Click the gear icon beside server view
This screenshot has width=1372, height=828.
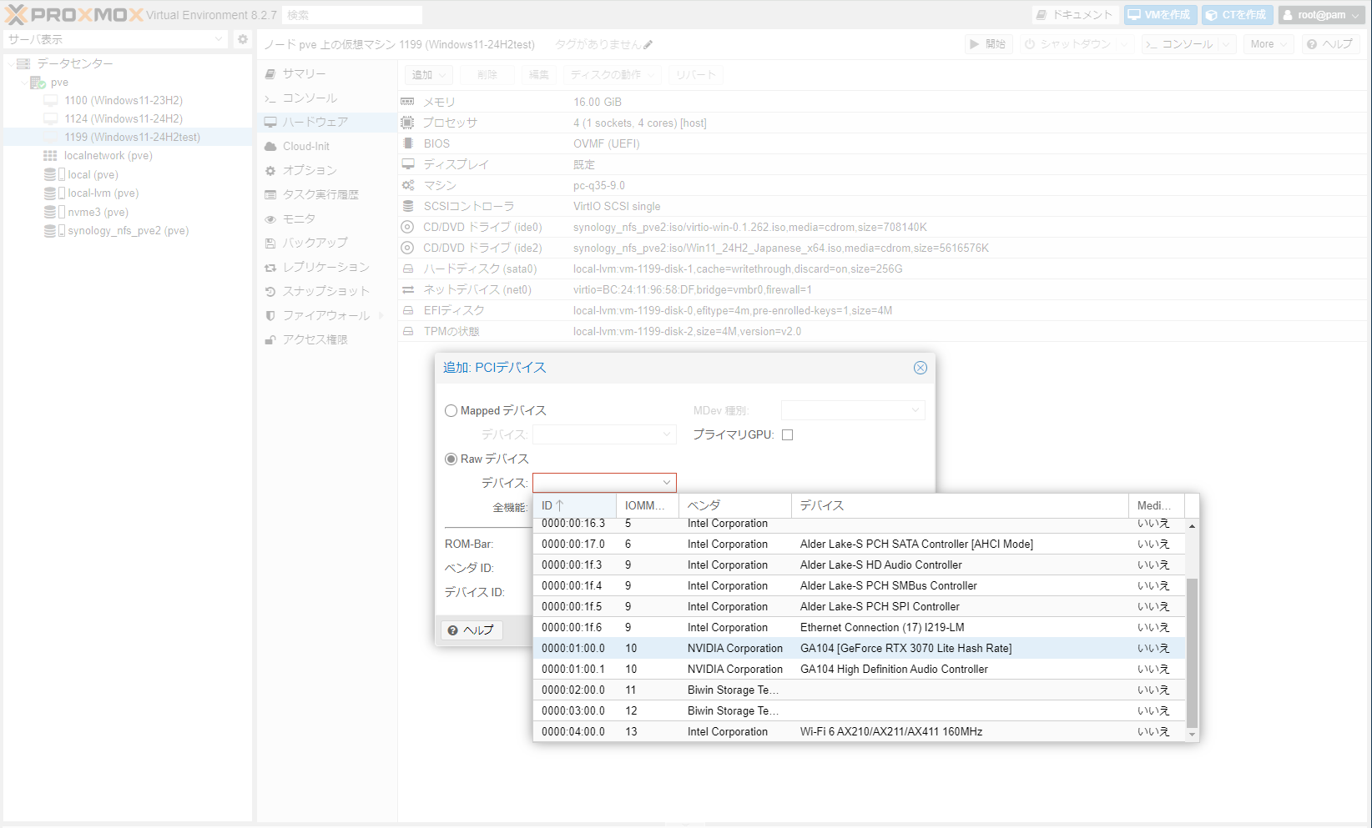(x=242, y=39)
